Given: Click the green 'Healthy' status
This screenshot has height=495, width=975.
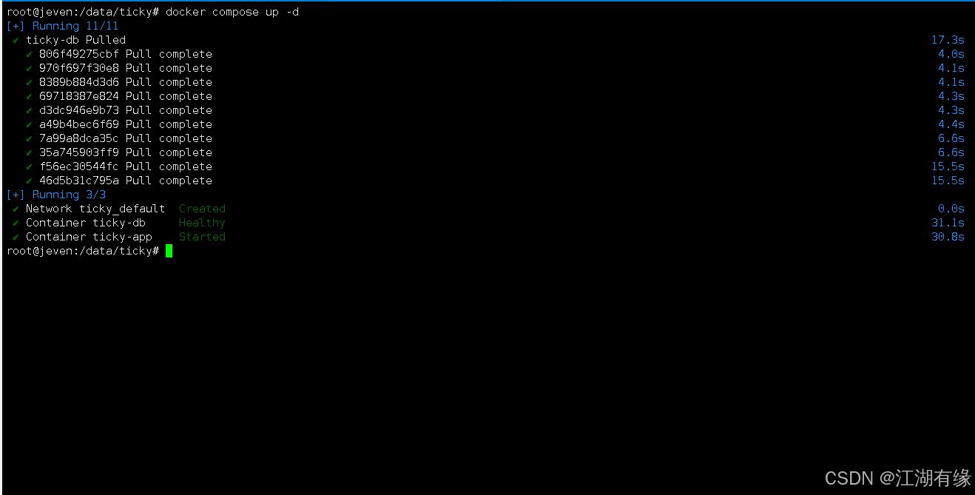Looking at the screenshot, I should 202,223.
